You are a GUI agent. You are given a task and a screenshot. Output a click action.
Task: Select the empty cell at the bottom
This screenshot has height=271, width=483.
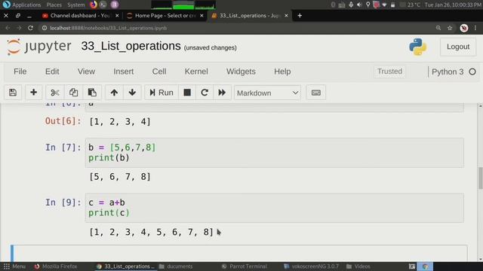pos(239,253)
